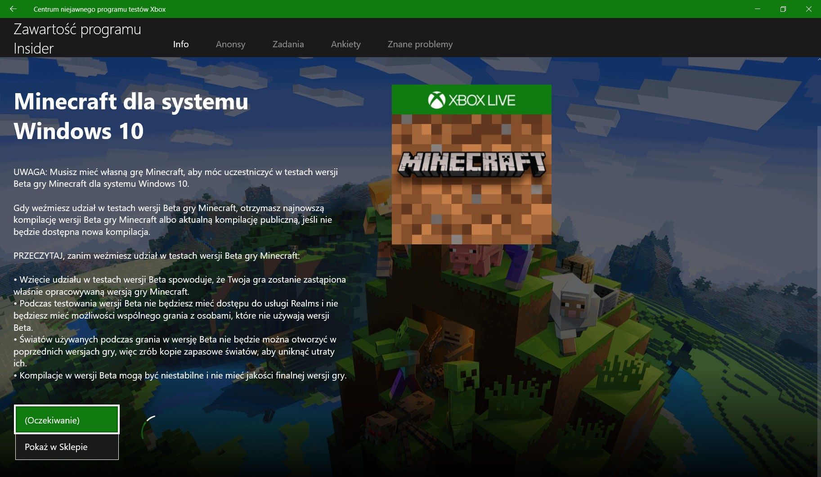The width and height of the screenshot is (821, 477).
Task: Click the PRZECZYTAJ line of text
Action: pos(156,256)
